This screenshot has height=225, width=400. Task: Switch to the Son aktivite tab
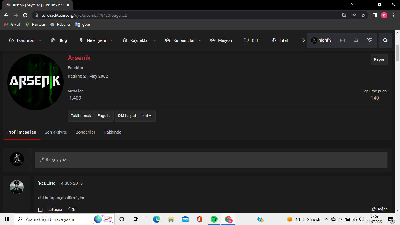(x=56, y=132)
